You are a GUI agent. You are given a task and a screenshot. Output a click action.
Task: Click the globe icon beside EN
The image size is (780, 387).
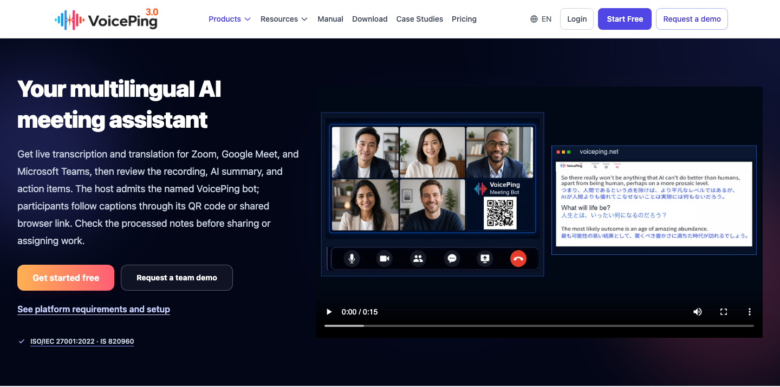(534, 19)
